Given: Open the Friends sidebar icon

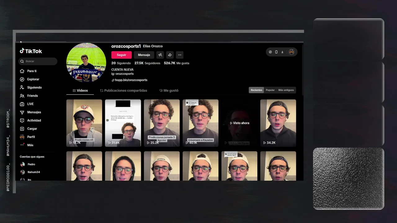Looking at the screenshot, I should tap(22, 96).
